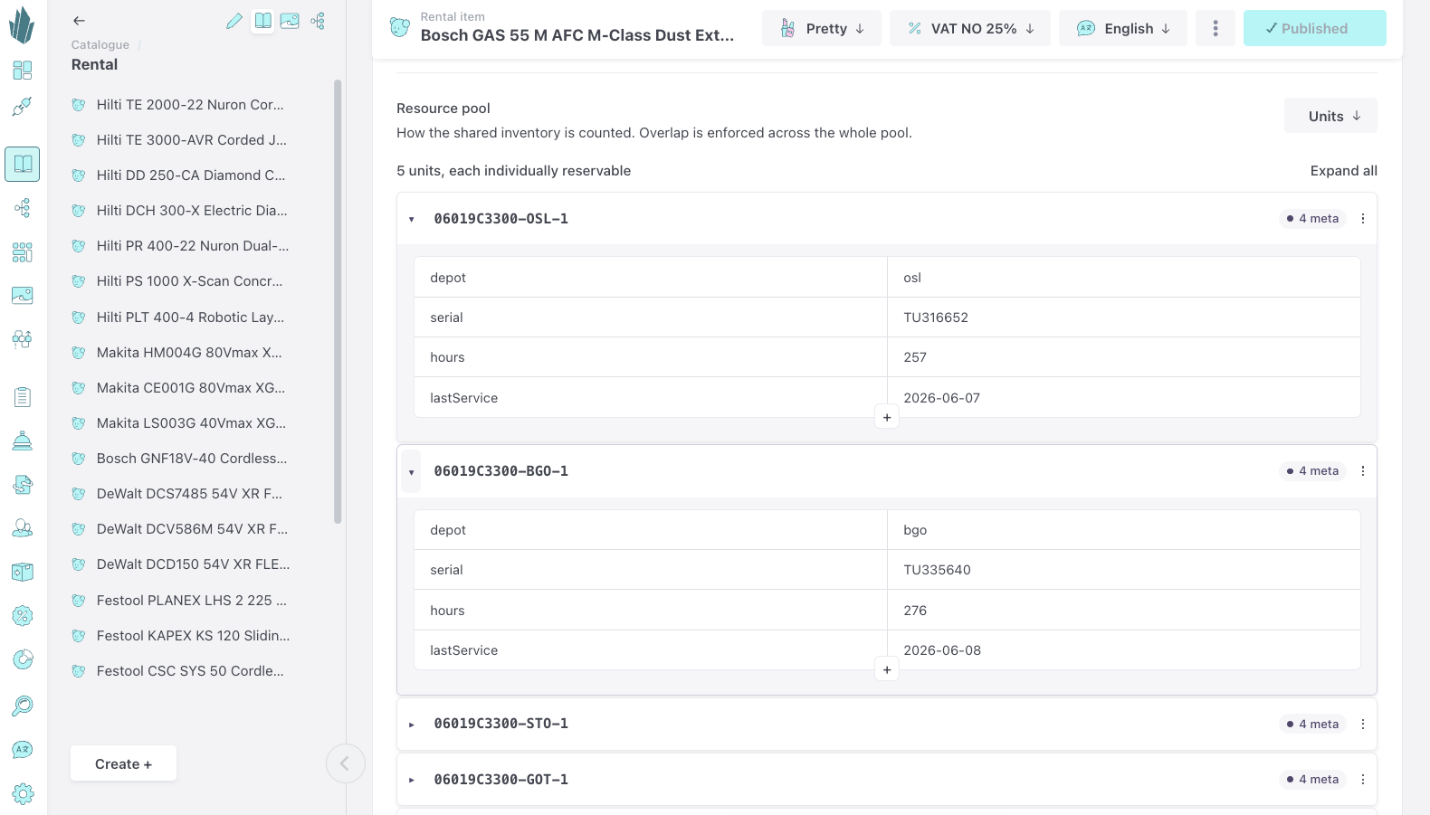Click the tree structure view icon
Screen dimensions: 1430x815
pyautogui.click(x=318, y=21)
